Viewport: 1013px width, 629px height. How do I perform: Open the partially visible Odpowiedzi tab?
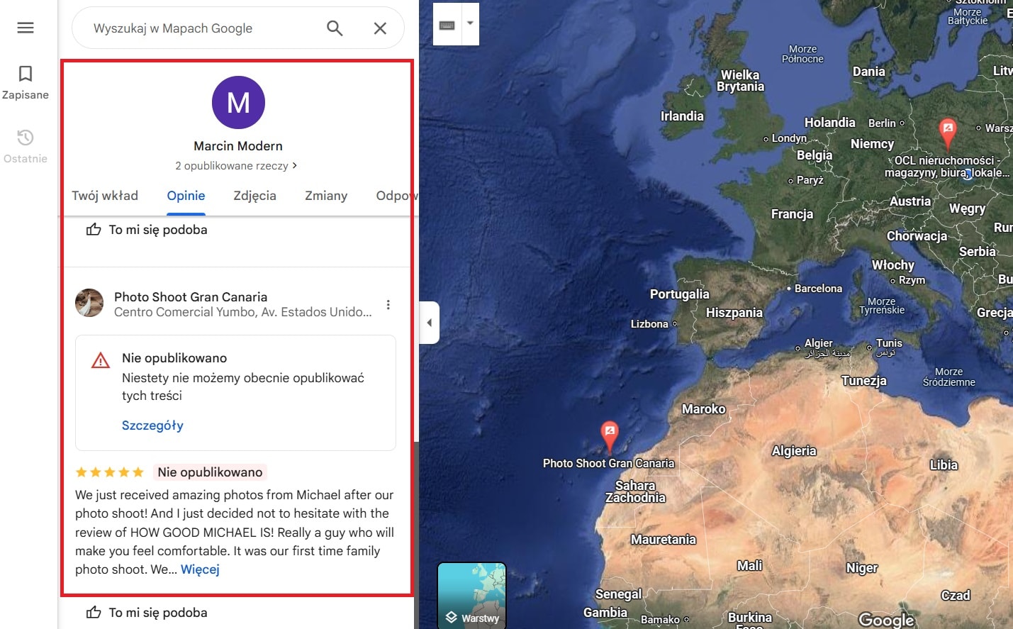(396, 196)
